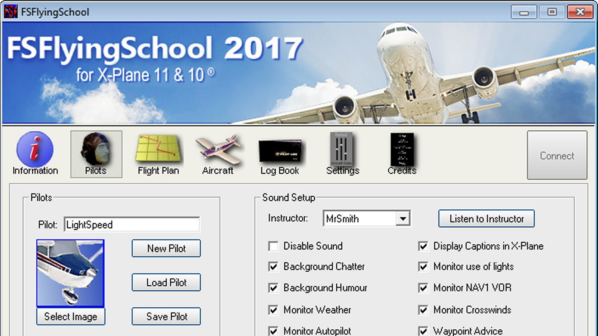Click the FSFlyingSchool title bar app icon
Viewport: 598px width, 336px height.
[11, 12]
